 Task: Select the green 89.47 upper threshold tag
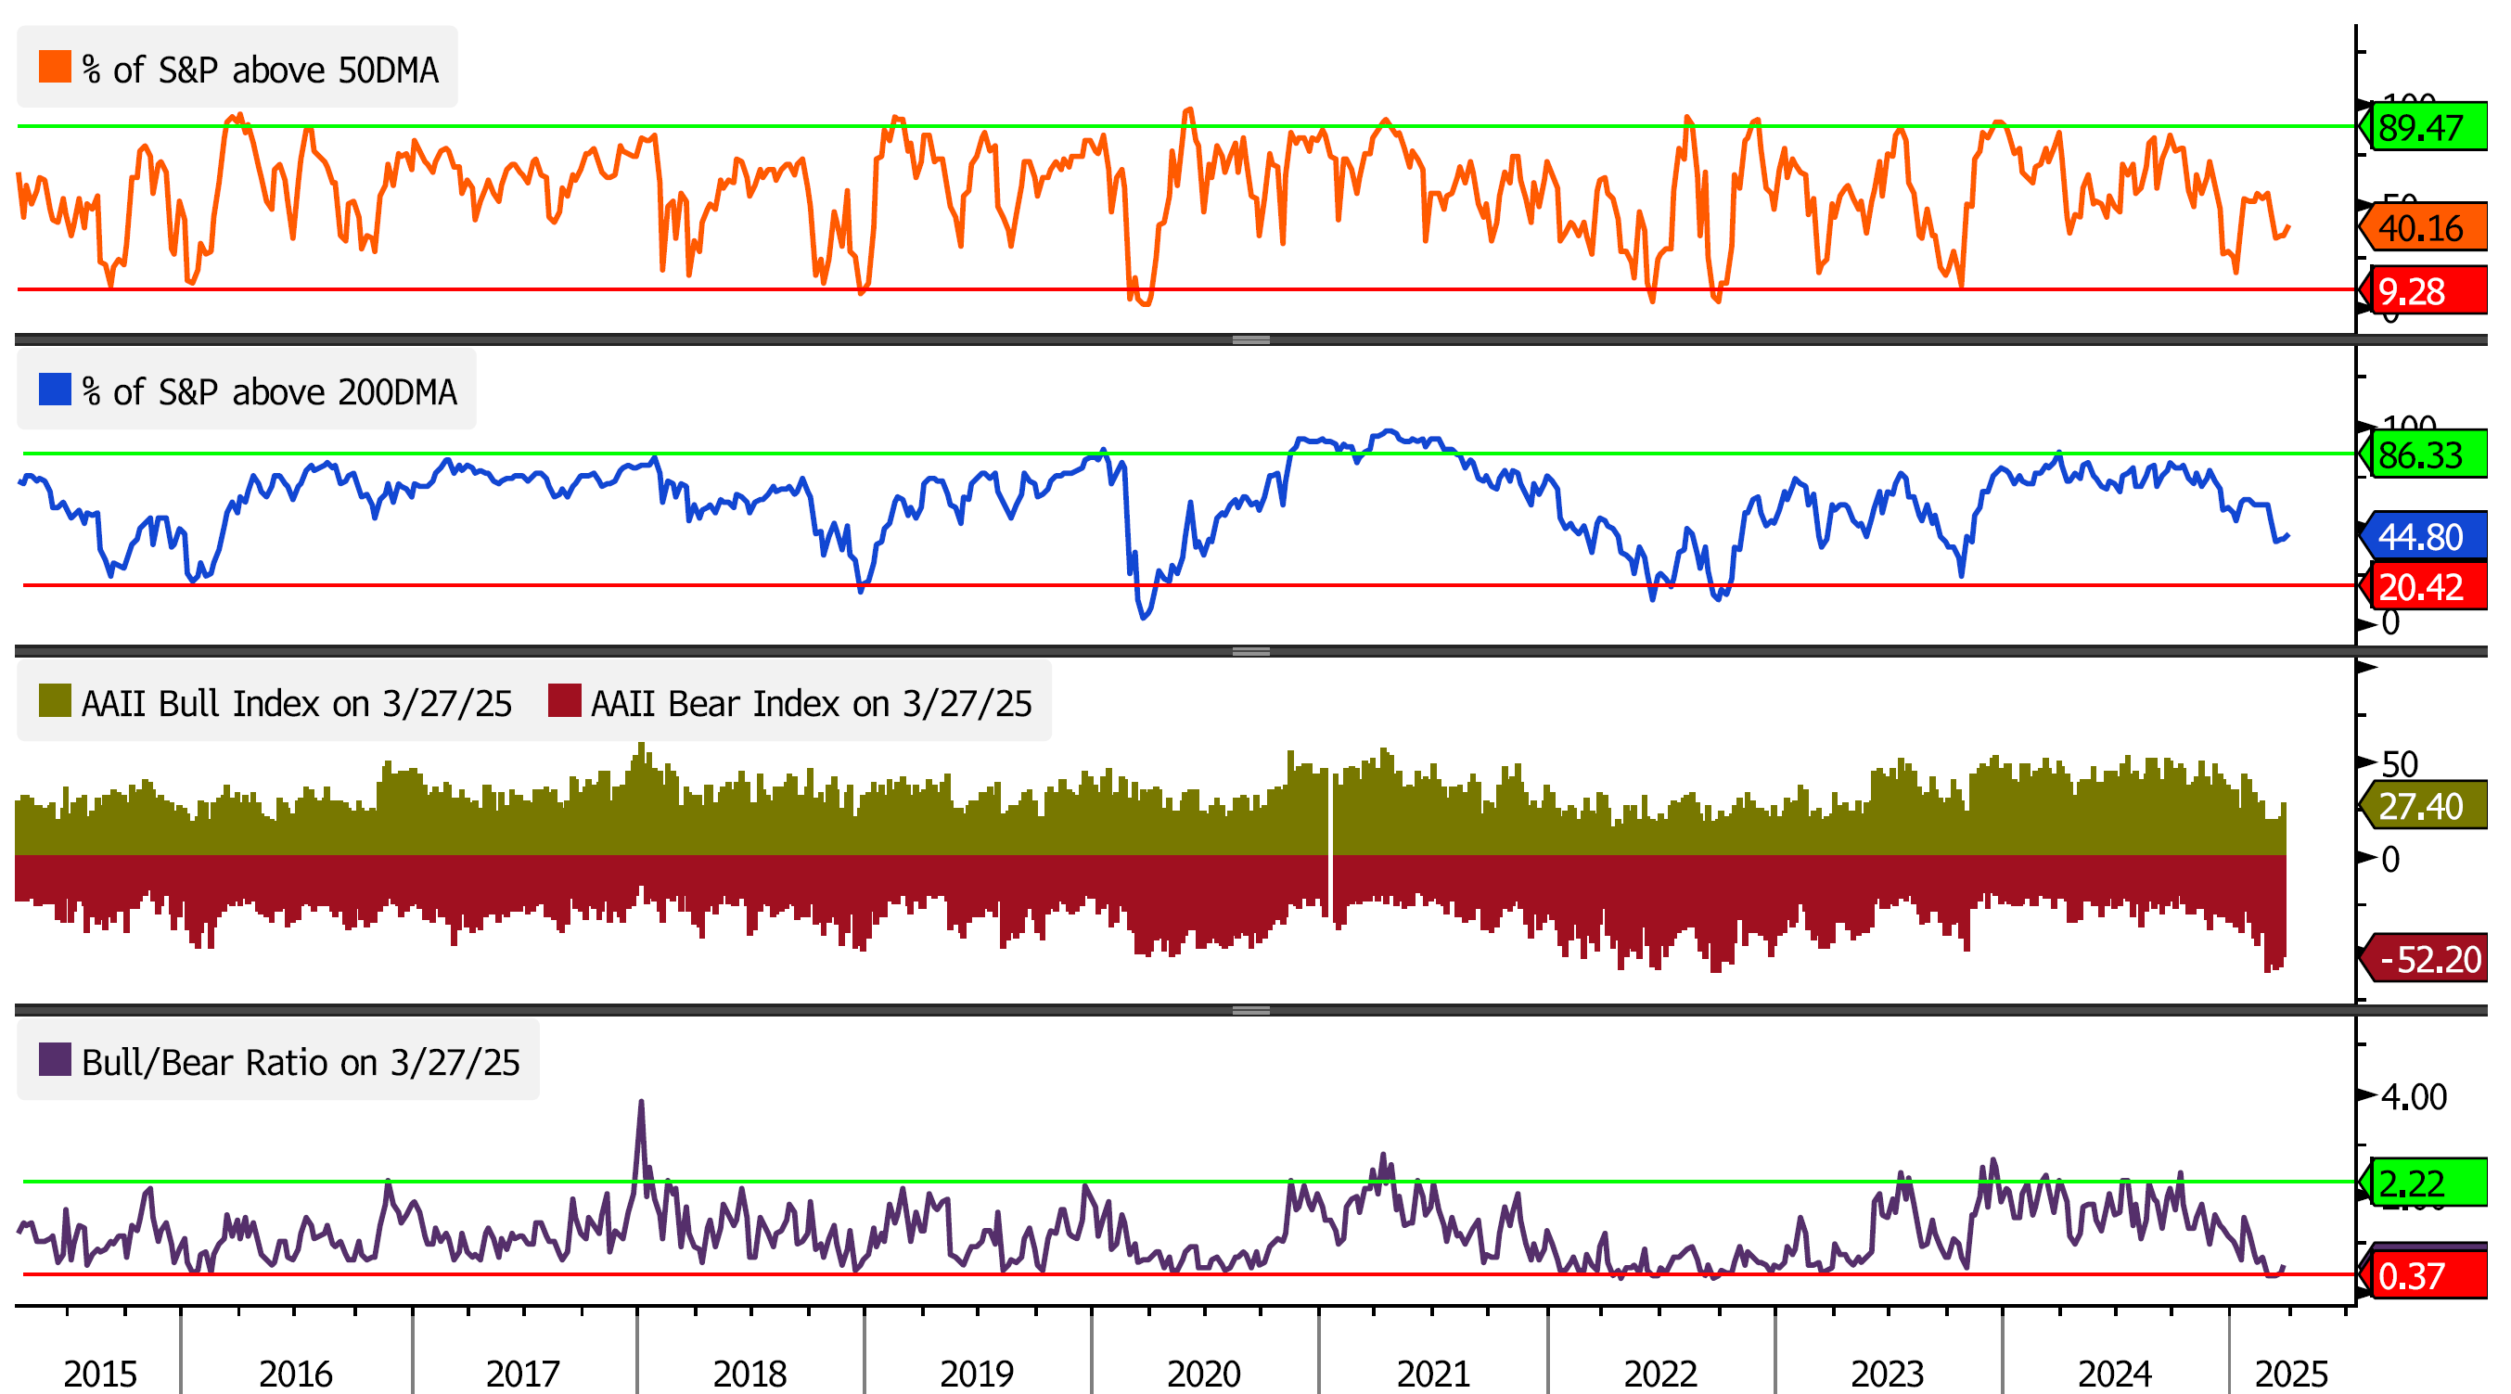coord(2426,128)
